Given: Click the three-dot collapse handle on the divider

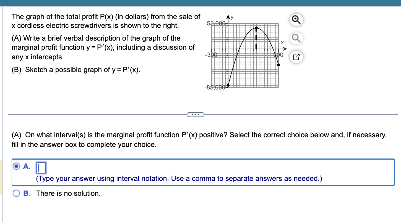Looking at the screenshot, I should point(196,115).
